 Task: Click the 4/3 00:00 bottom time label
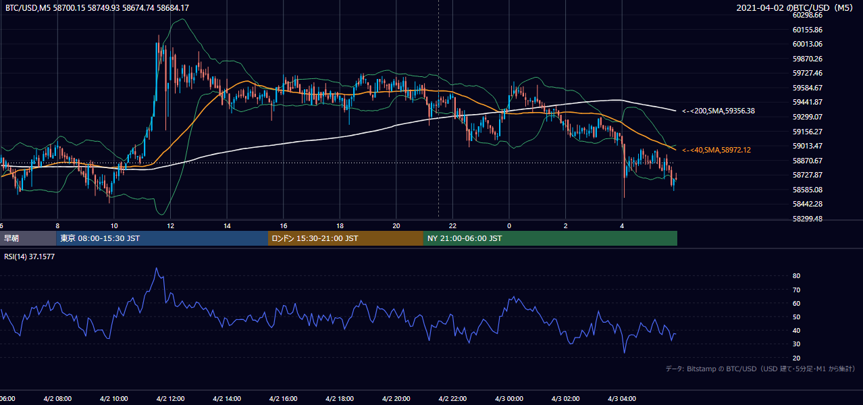(509, 398)
